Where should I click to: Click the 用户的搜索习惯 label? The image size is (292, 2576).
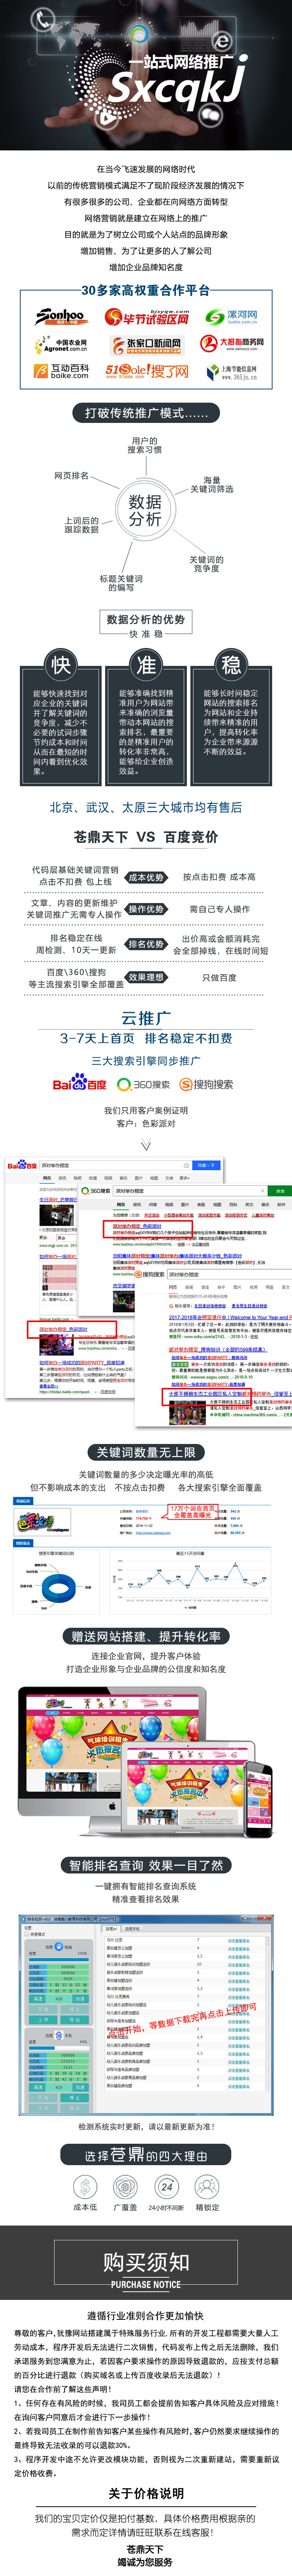[144, 445]
